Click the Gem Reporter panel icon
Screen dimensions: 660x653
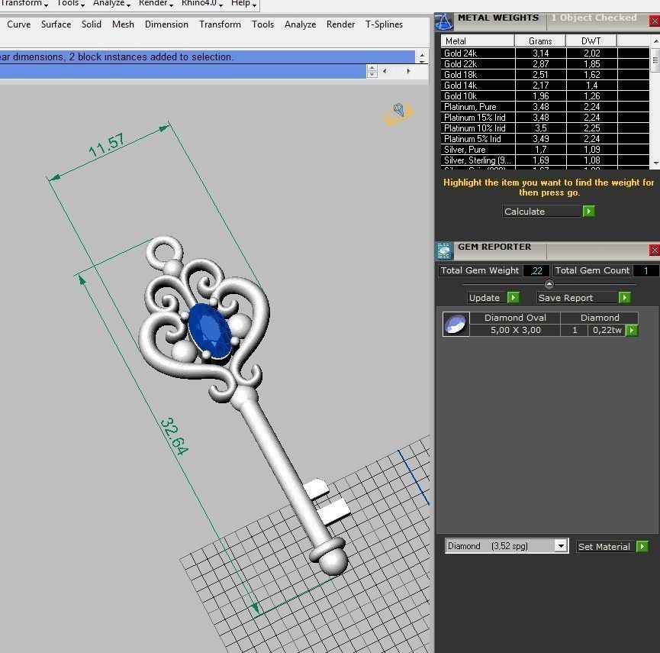pos(443,251)
